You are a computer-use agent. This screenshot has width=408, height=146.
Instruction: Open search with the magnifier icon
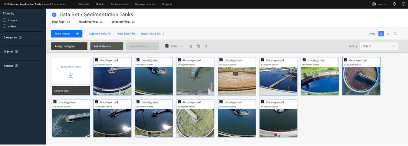tap(395, 33)
